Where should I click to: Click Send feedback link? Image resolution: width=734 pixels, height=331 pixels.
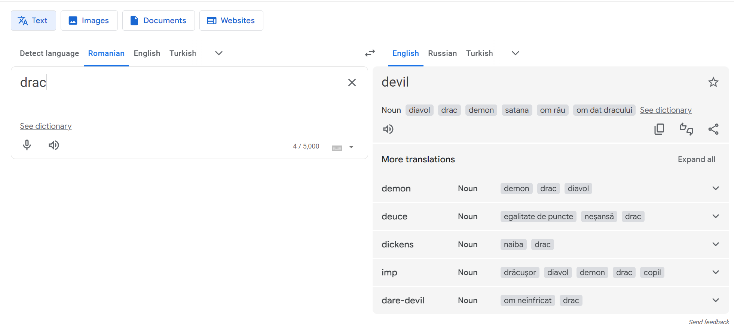(709, 322)
